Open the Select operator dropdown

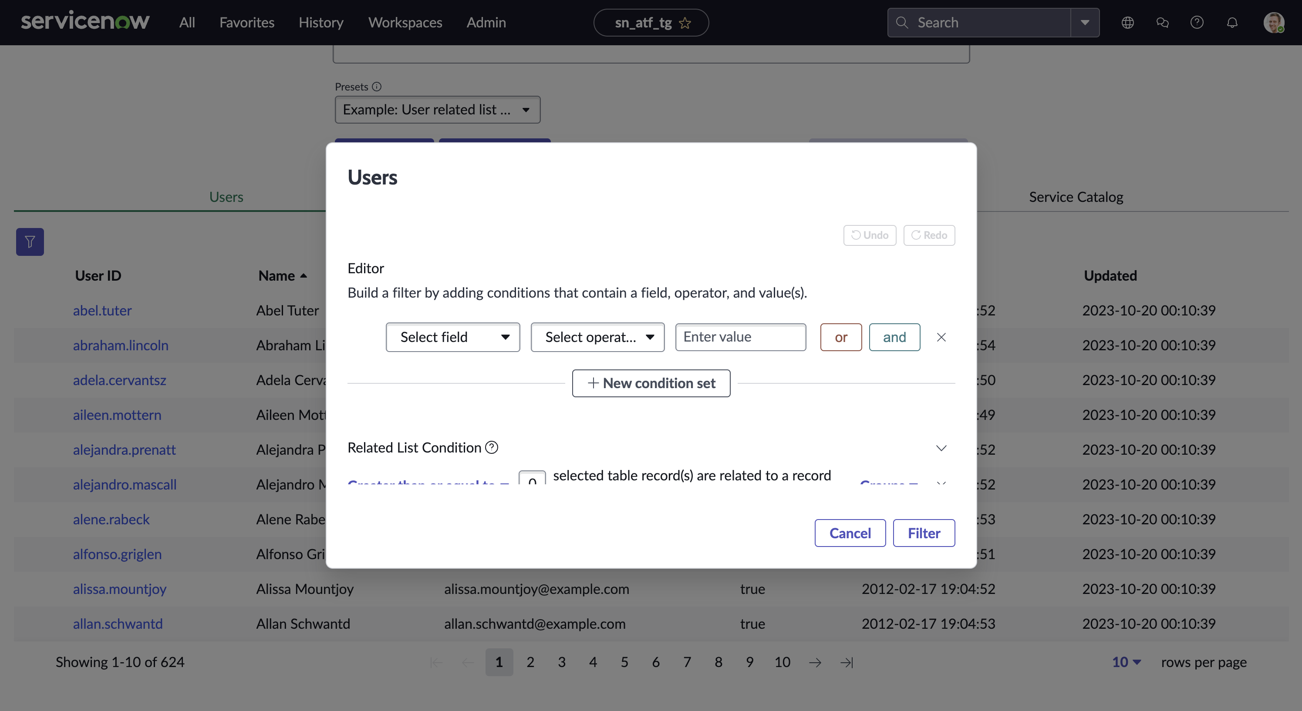pos(597,337)
